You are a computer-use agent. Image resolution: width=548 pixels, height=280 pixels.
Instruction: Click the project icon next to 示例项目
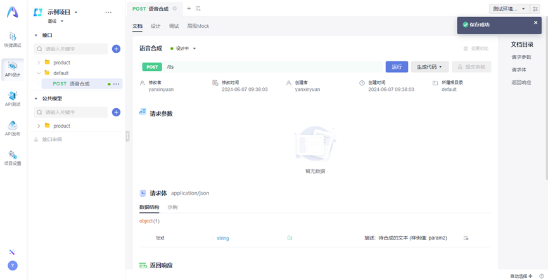pos(38,12)
